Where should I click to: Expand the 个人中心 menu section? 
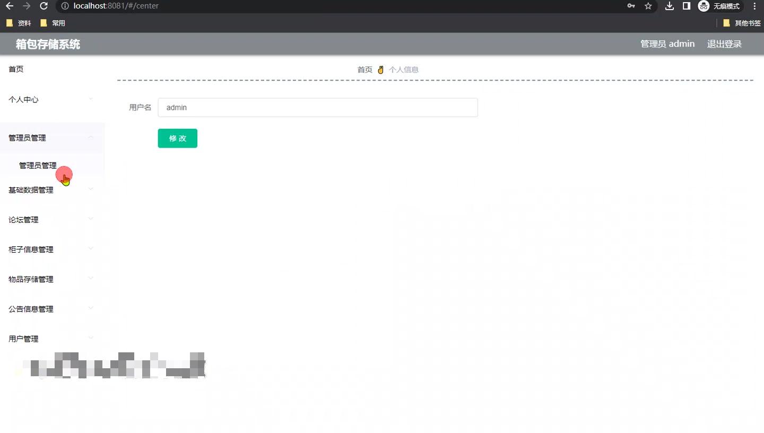point(50,99)
